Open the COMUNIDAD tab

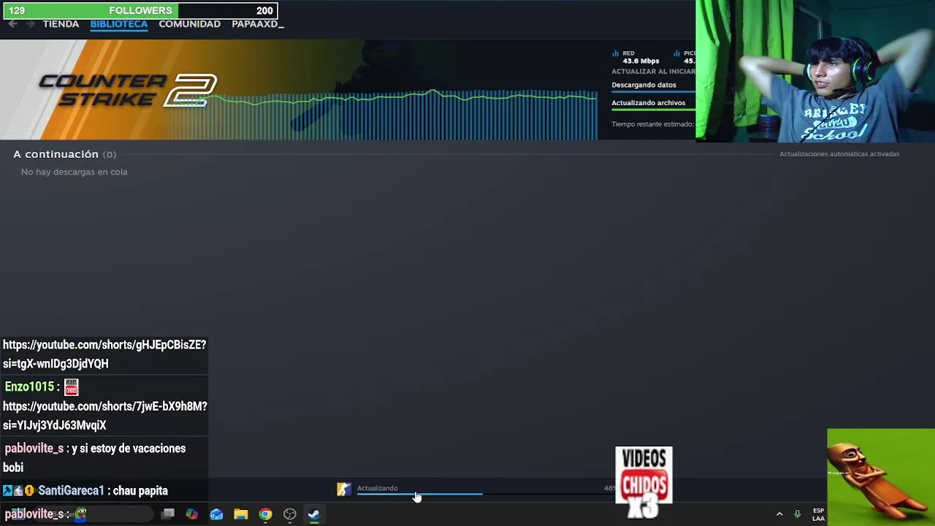189,24
